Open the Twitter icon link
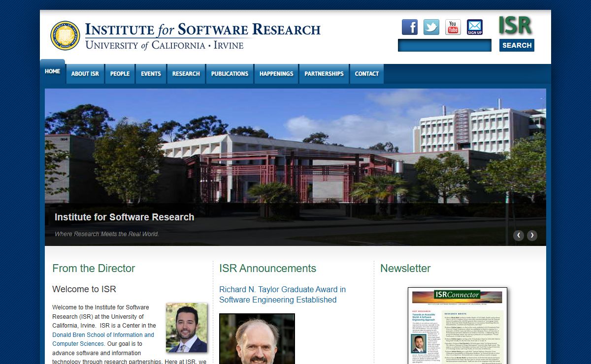 point(431,27)
